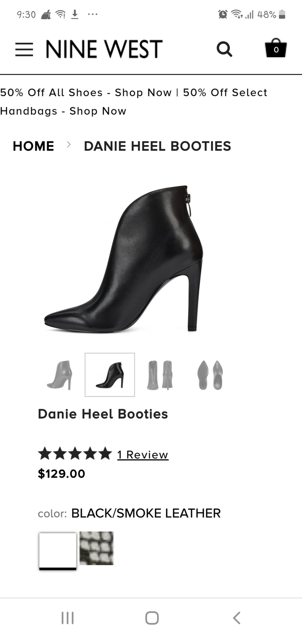The height and width of the screenshot is (638, 302).
Task: View the top and sole thumbnail
Action: click(x=210, y=375)
